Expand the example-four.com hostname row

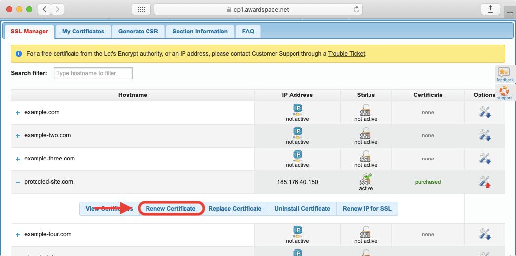18,235
